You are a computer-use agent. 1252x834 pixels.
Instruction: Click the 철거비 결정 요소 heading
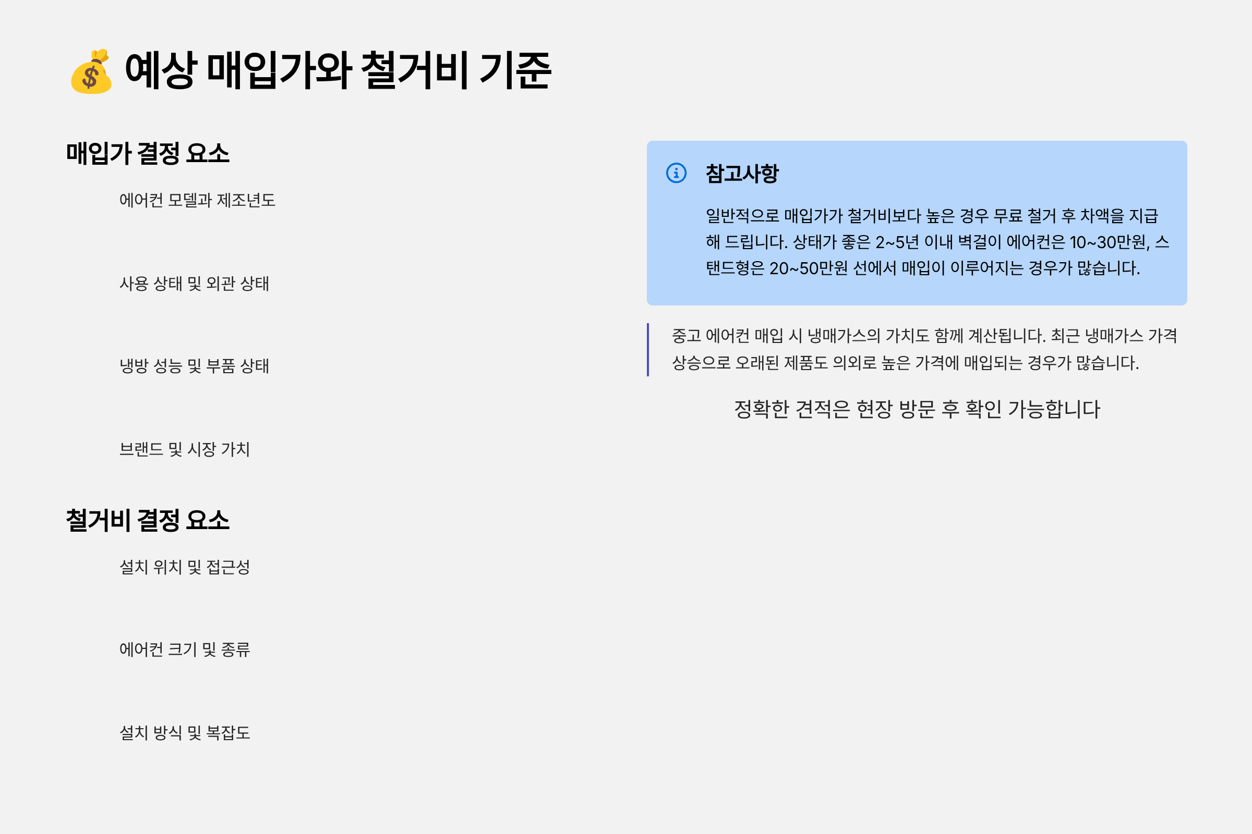click(148, 520)
